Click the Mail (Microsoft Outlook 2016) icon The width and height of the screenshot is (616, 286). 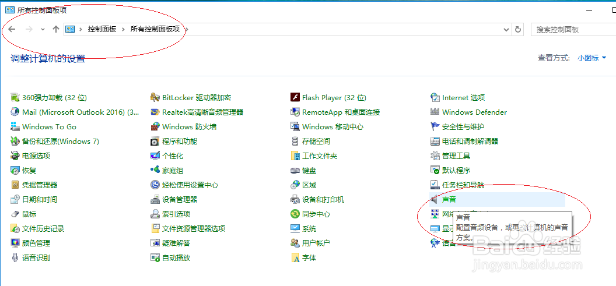[15, 112]
